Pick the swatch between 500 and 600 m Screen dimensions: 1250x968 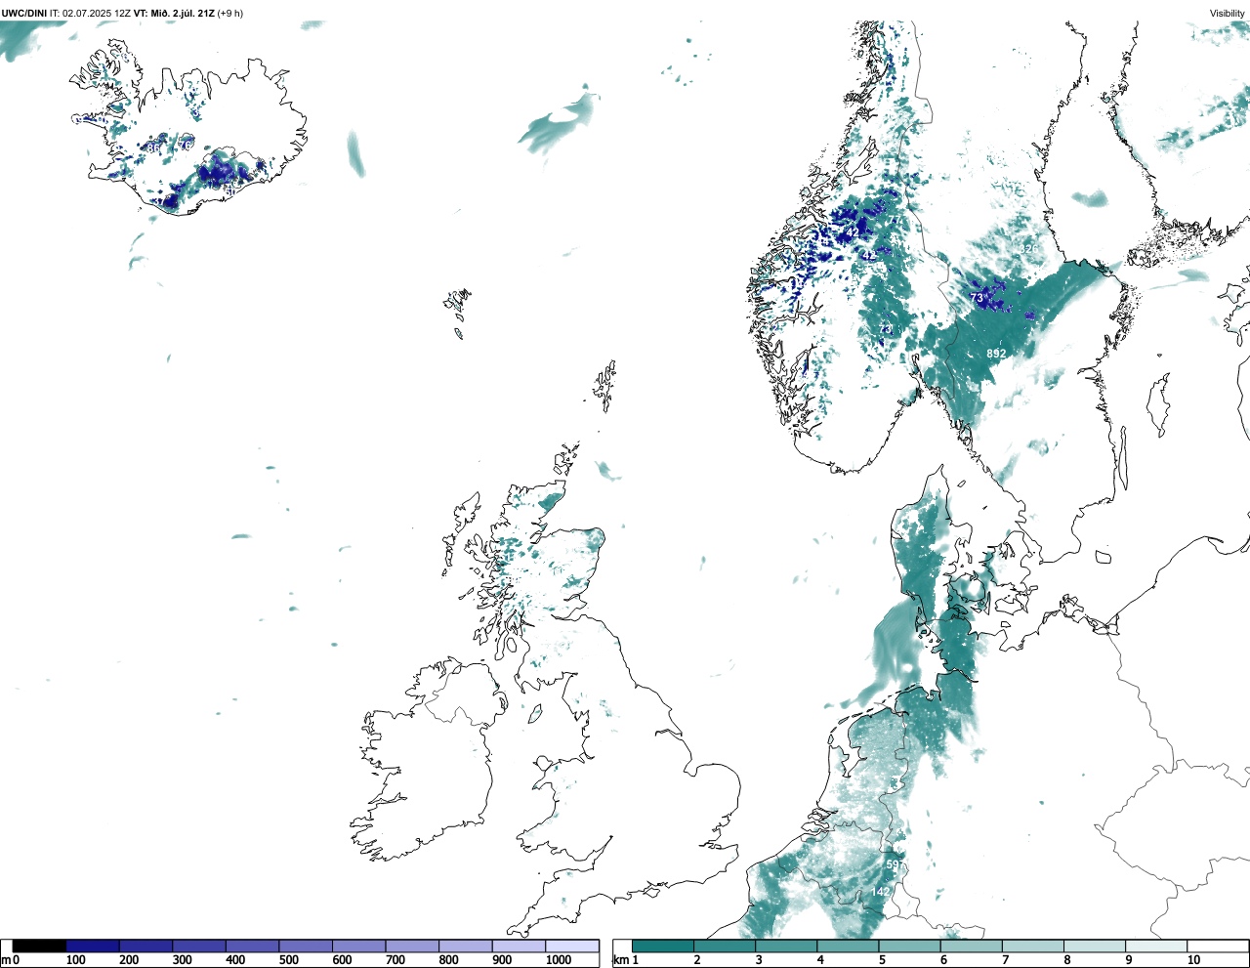(306, 947)
